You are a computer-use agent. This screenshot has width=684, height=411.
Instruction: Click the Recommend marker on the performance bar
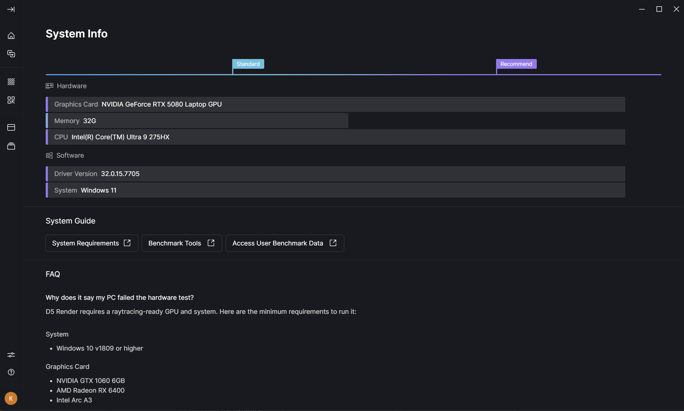coord(516,64)
